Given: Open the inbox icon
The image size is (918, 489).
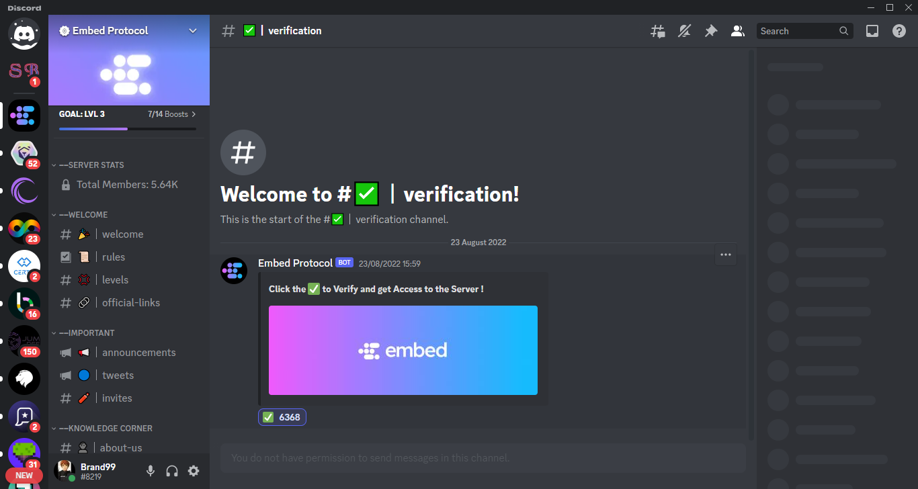Looking at the screenshot, I should (x=872, y=31).
